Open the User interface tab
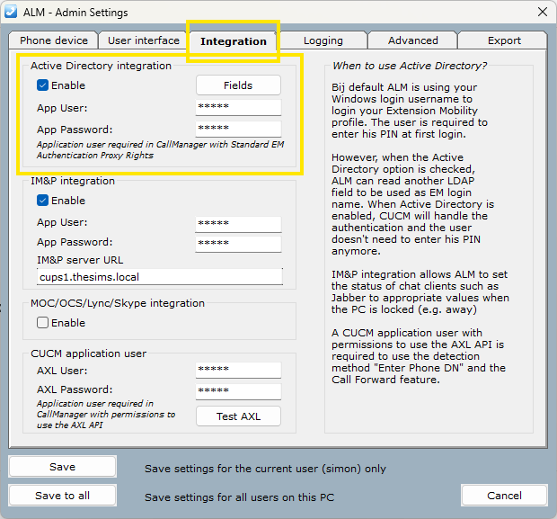Viewport: 557px width, 519px height. [144, 40]
